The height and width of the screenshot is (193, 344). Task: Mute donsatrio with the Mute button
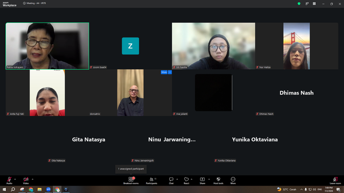point(164,72)
